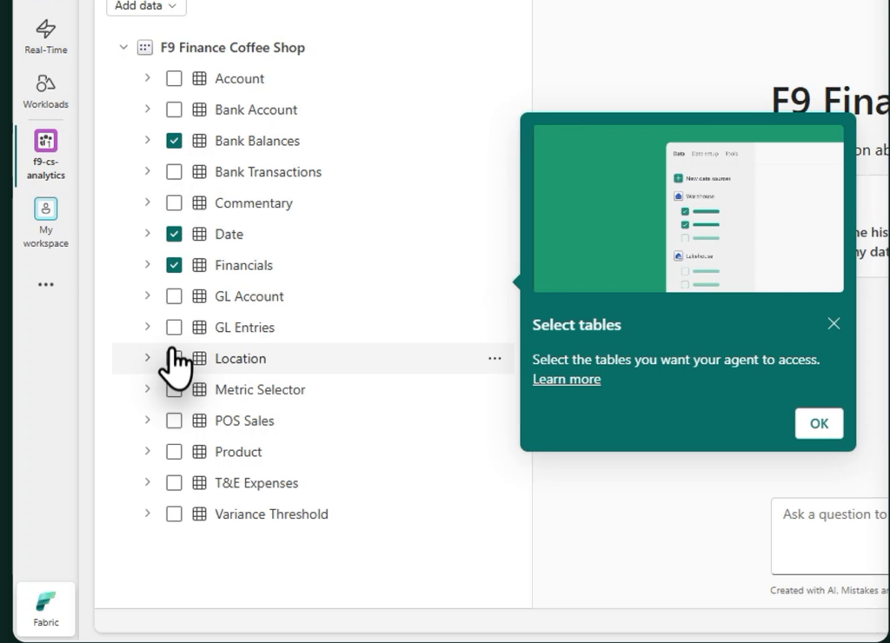Open Real-Time hub in sidebar

tap(46, 36)
